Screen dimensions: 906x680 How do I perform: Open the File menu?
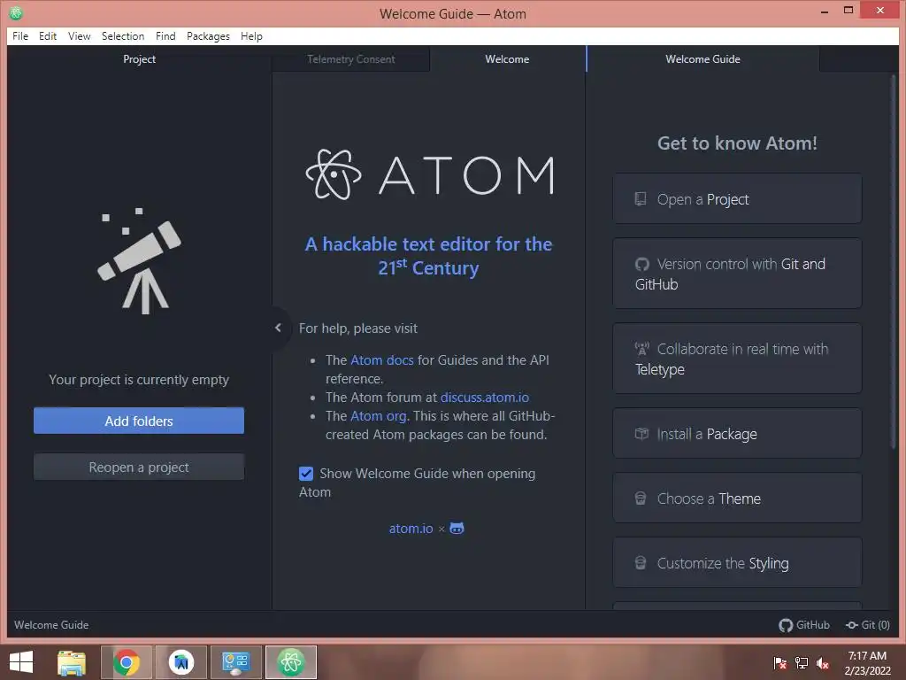[20, 35]
